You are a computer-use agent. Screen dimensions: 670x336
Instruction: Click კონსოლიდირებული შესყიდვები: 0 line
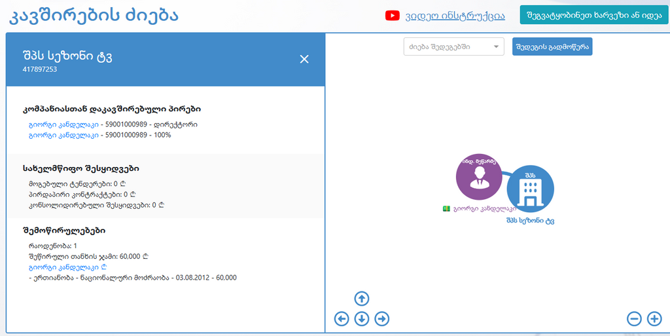click(x=97, y=205)
